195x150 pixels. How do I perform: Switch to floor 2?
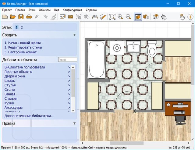pos(22,28)
